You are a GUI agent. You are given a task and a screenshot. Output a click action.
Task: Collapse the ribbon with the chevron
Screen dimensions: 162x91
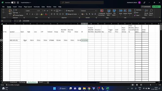point(159,17)
